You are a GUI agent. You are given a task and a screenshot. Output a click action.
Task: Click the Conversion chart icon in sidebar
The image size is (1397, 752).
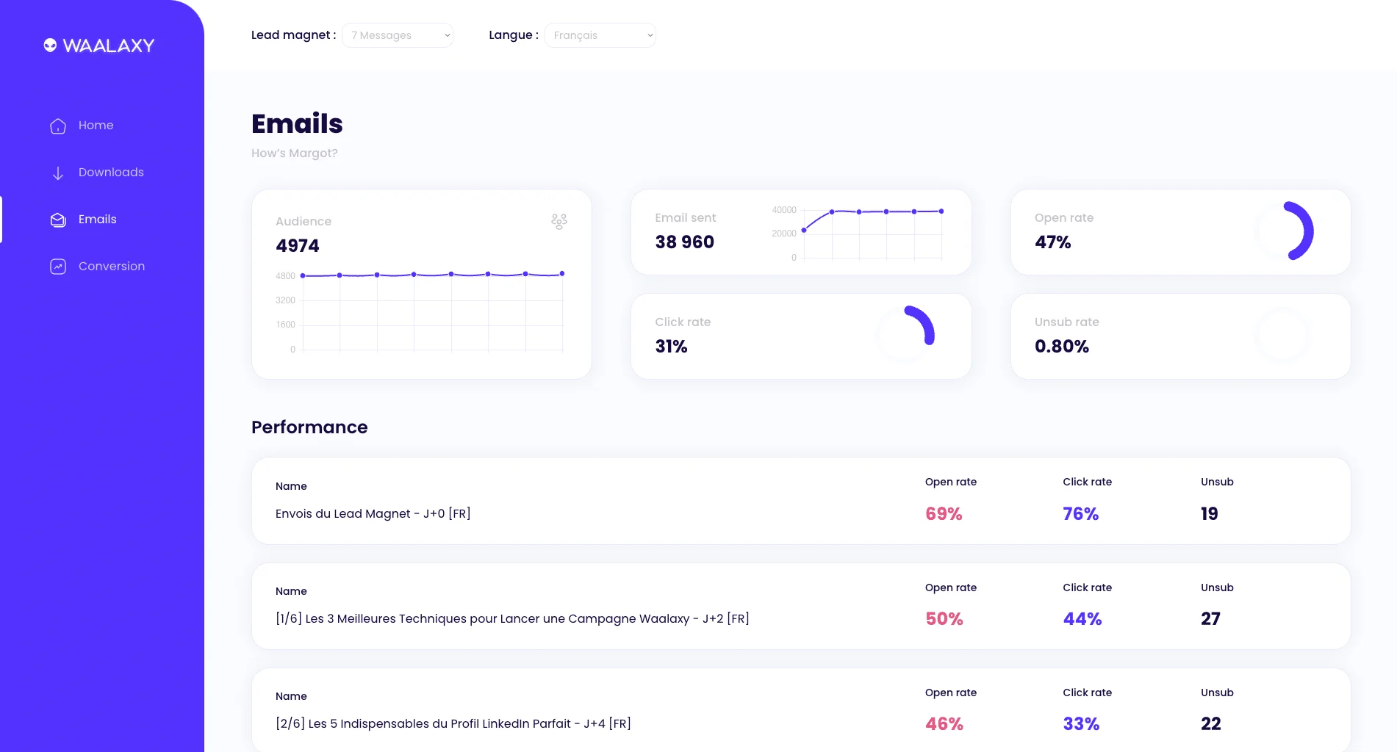(x=58, y=267)
